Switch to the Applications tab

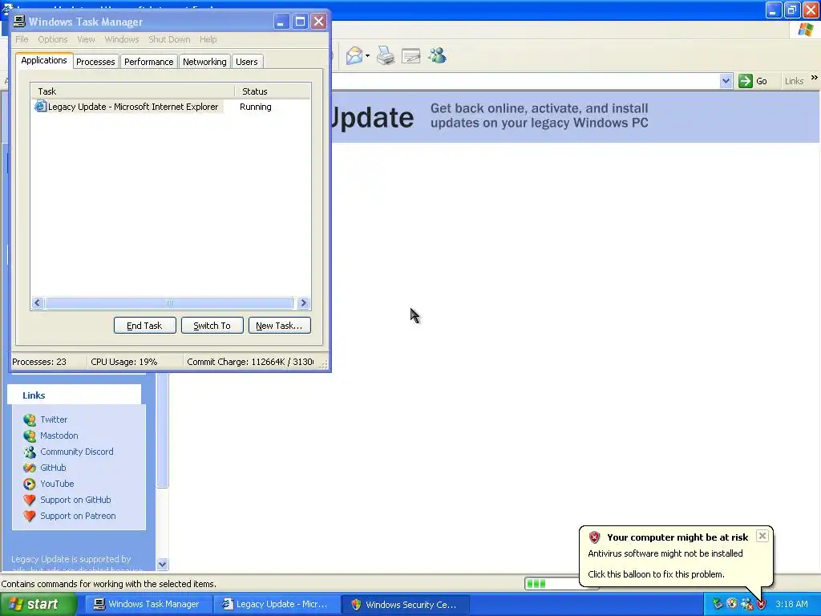pos(44,60)
